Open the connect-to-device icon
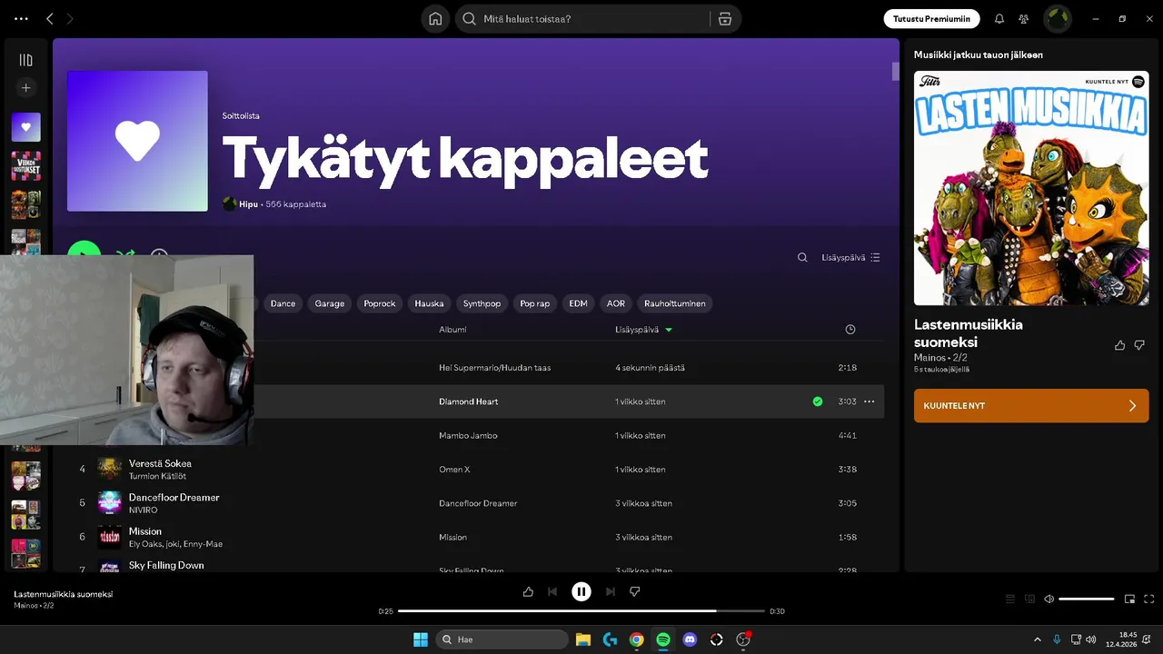The height and width of the screenshot is (654, 1163). click(1029, 599)
